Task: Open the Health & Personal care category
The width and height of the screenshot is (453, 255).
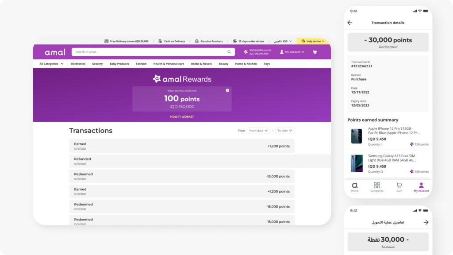Action: coord(169,64)
